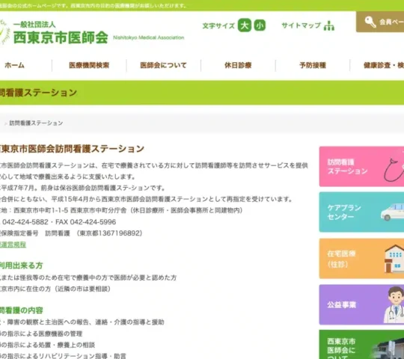Open the purple 公益事業 banner
404x359 pixels.
point(361,304)
